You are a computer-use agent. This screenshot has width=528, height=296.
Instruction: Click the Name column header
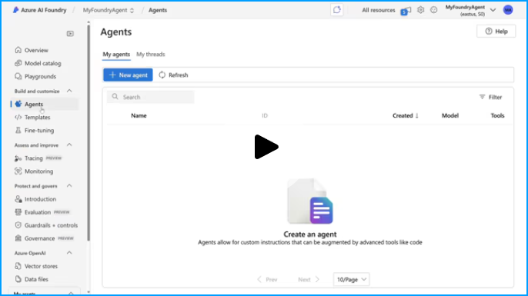(139, 115)
